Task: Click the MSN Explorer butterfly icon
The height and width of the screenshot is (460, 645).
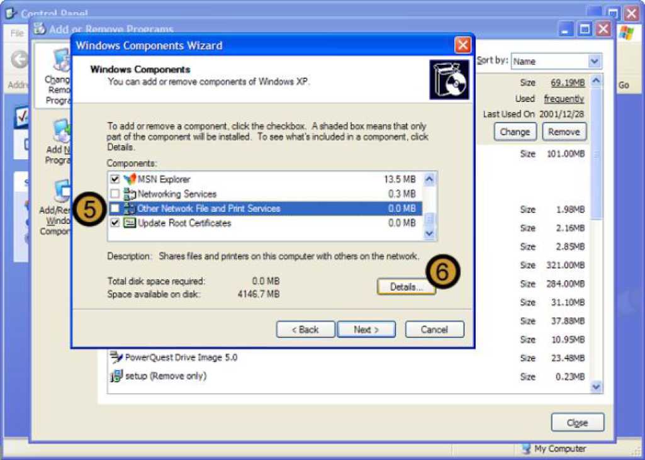Action: 130,179
